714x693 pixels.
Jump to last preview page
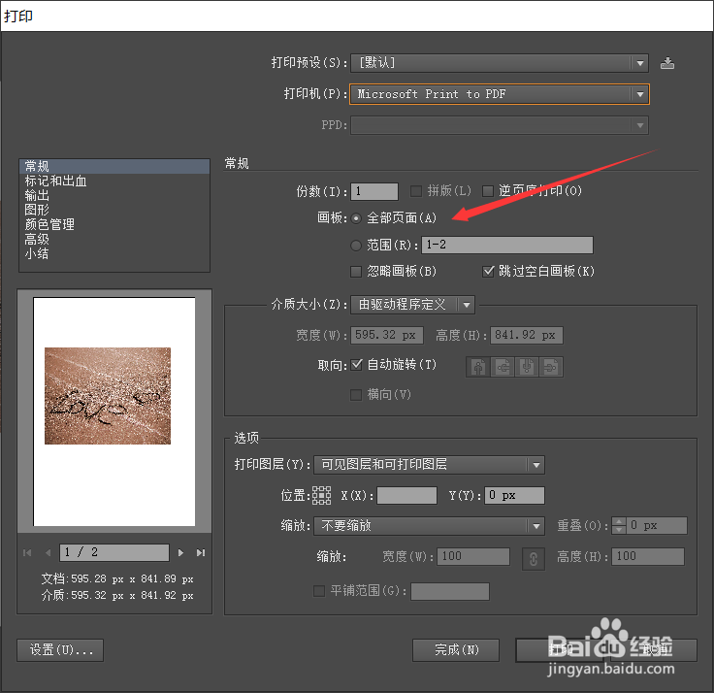pyautogui.click(x=201, y=552)
